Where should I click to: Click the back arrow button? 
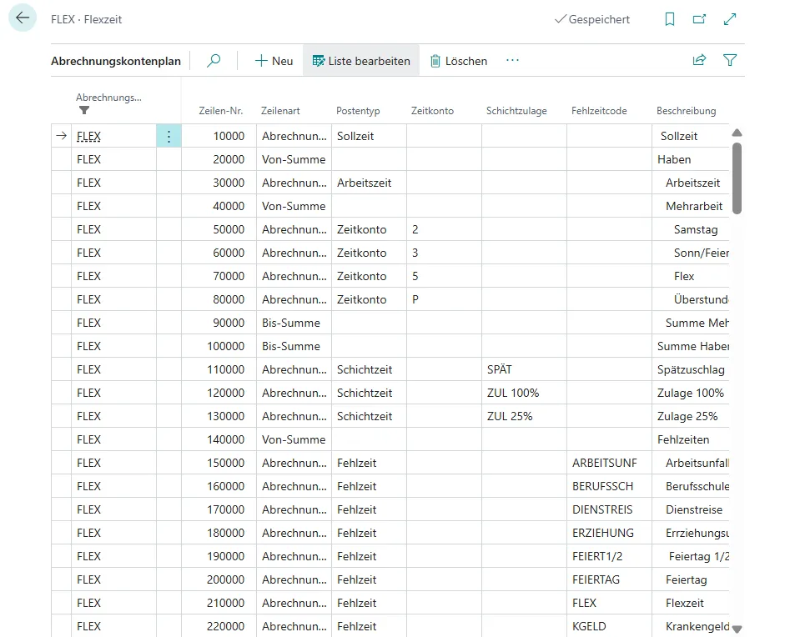coord(23,18)
